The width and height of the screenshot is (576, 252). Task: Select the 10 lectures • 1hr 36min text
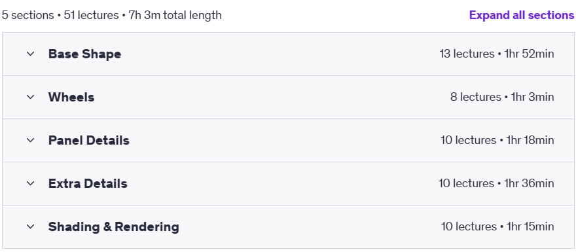(x=496, y=183)
